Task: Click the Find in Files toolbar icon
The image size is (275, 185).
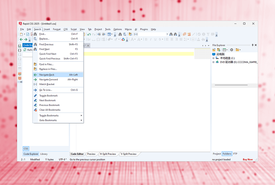Action: point(130,34)
